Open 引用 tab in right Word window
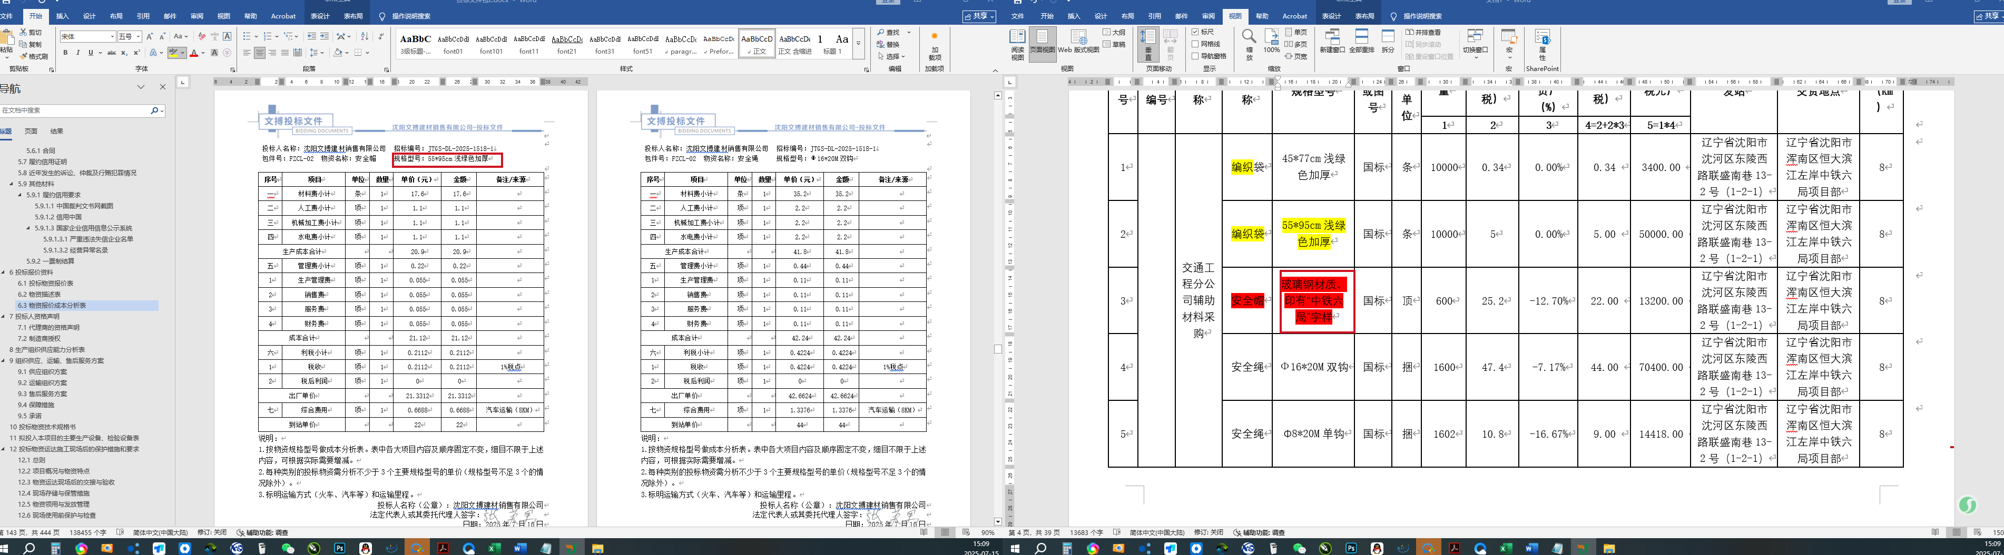Screen dimensions: 2004x555 (1154, 16)
